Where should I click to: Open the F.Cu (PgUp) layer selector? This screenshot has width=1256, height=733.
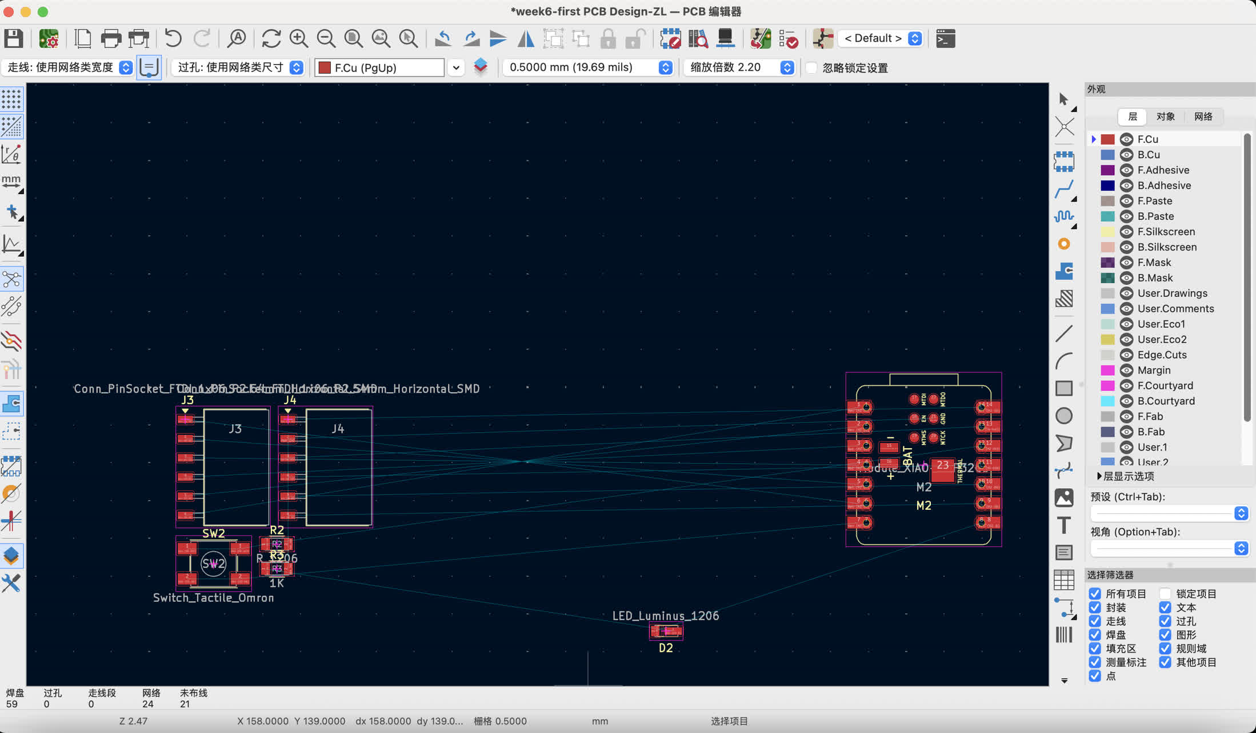click(x=389, y=67)
